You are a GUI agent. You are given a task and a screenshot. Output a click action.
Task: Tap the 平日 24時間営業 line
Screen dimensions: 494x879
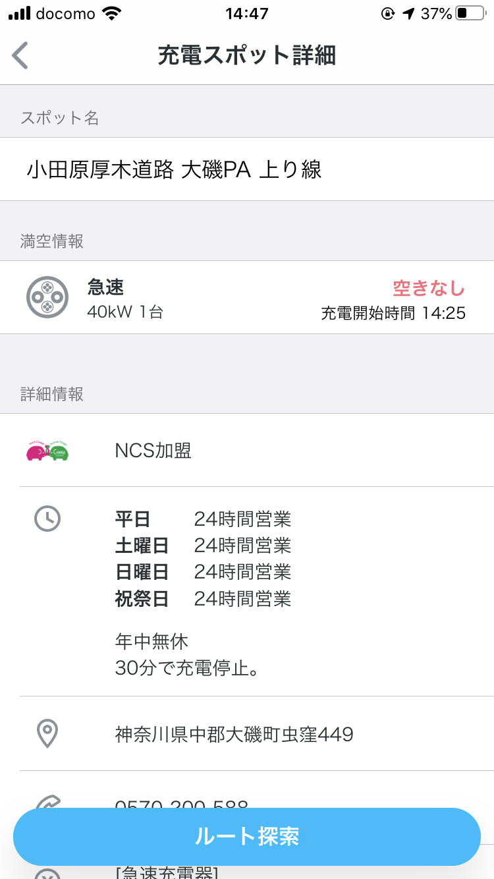203,519
